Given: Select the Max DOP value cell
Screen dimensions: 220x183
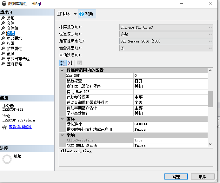Looking at the screenshot, I should click(x=170, y=76).
